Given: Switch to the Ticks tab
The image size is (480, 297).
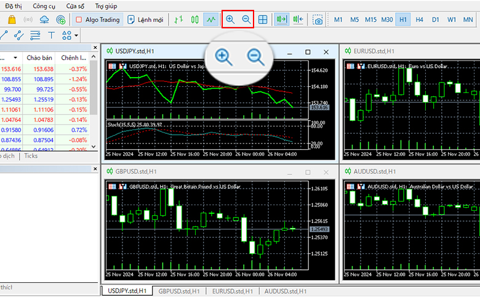Looking at the screenshot, I should [31, 156].
